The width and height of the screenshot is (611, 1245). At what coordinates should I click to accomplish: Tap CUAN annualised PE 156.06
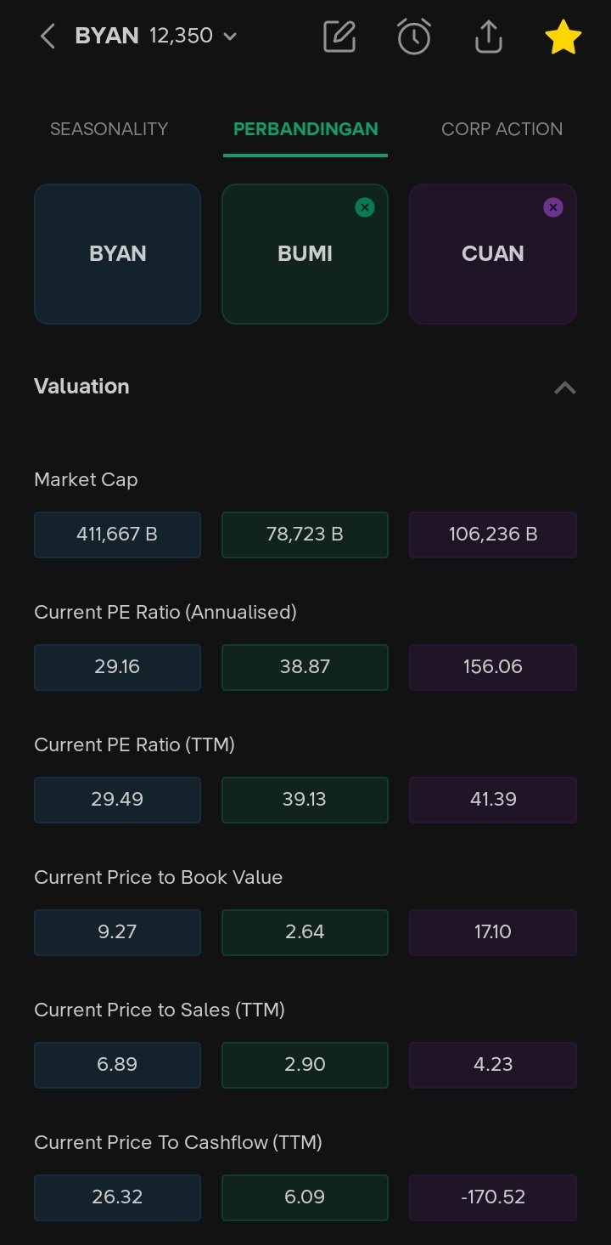(x=493, y=667)
